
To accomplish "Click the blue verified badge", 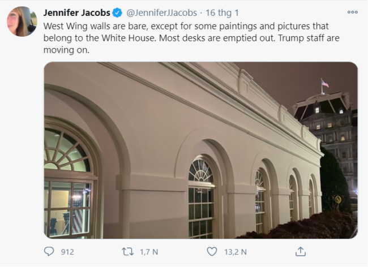I will [x=117, y=12].
